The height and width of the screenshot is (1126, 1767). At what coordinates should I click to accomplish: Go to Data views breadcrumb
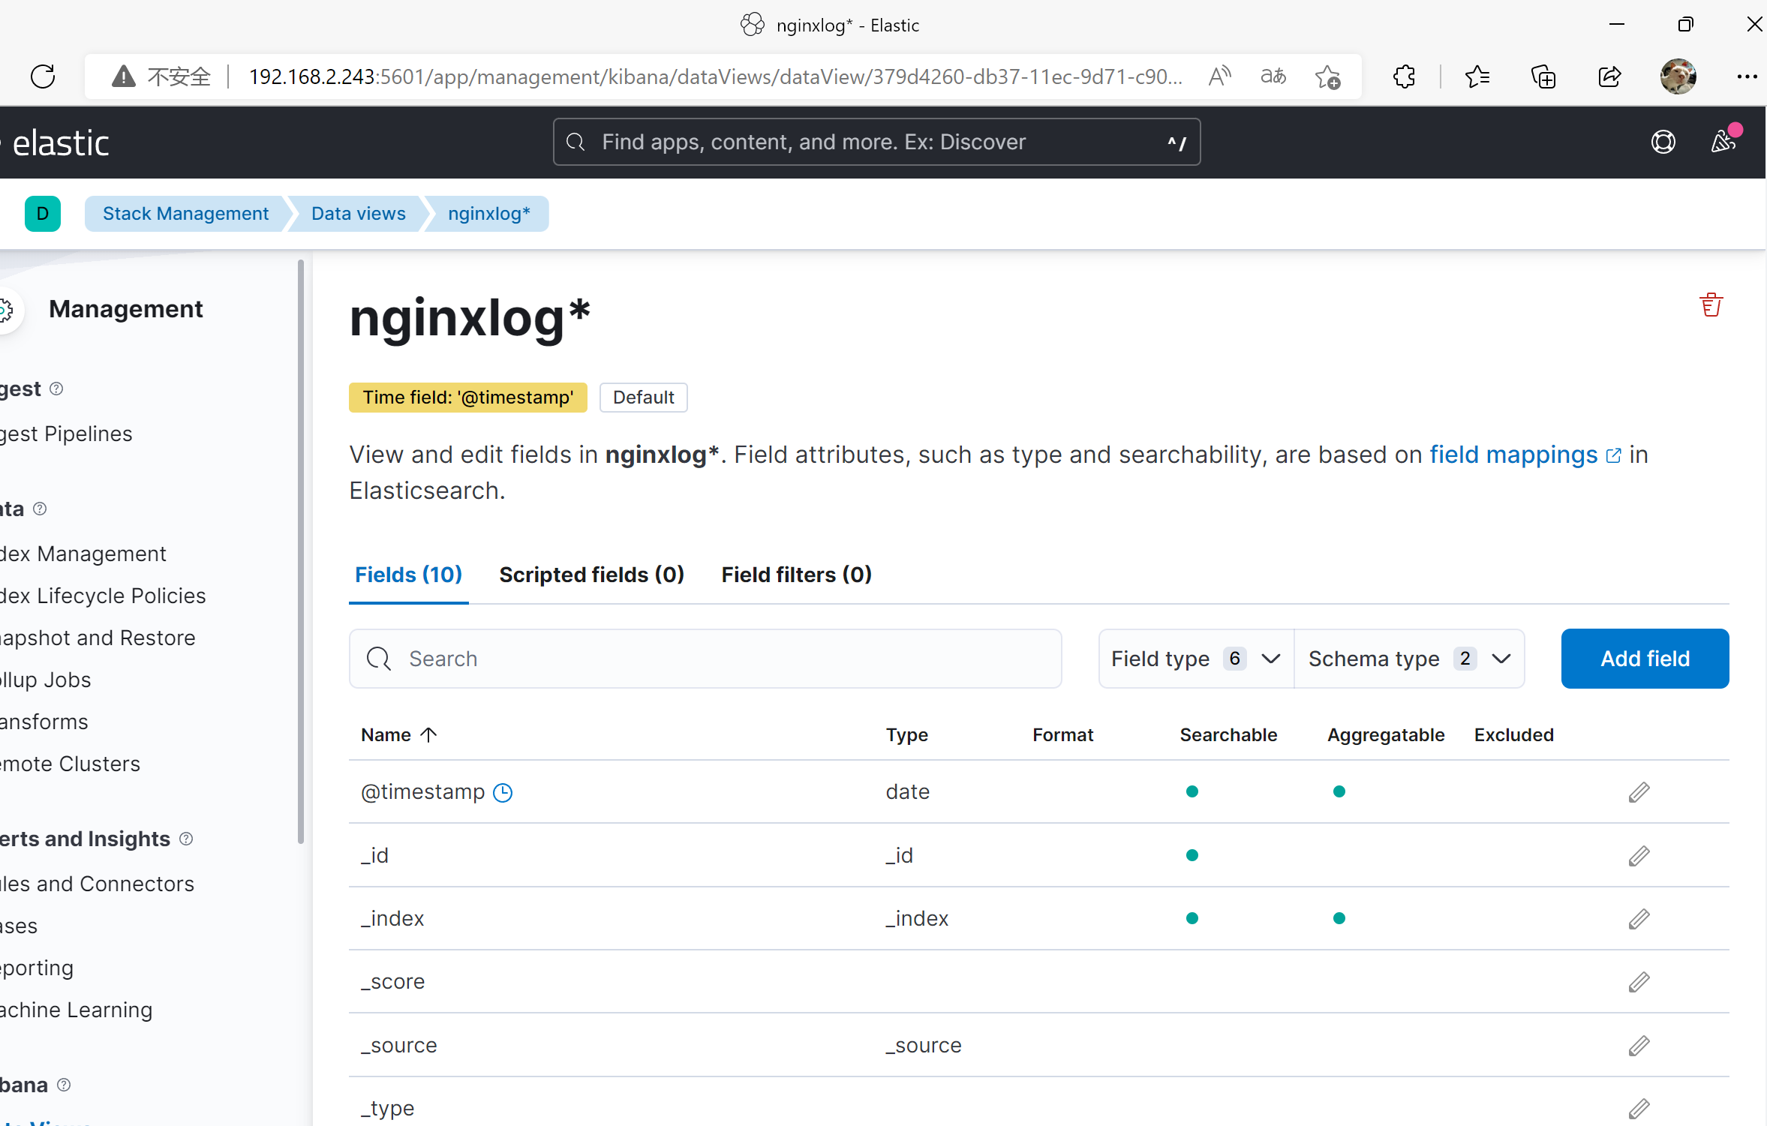pyautogui.click(x=358, y=214)
